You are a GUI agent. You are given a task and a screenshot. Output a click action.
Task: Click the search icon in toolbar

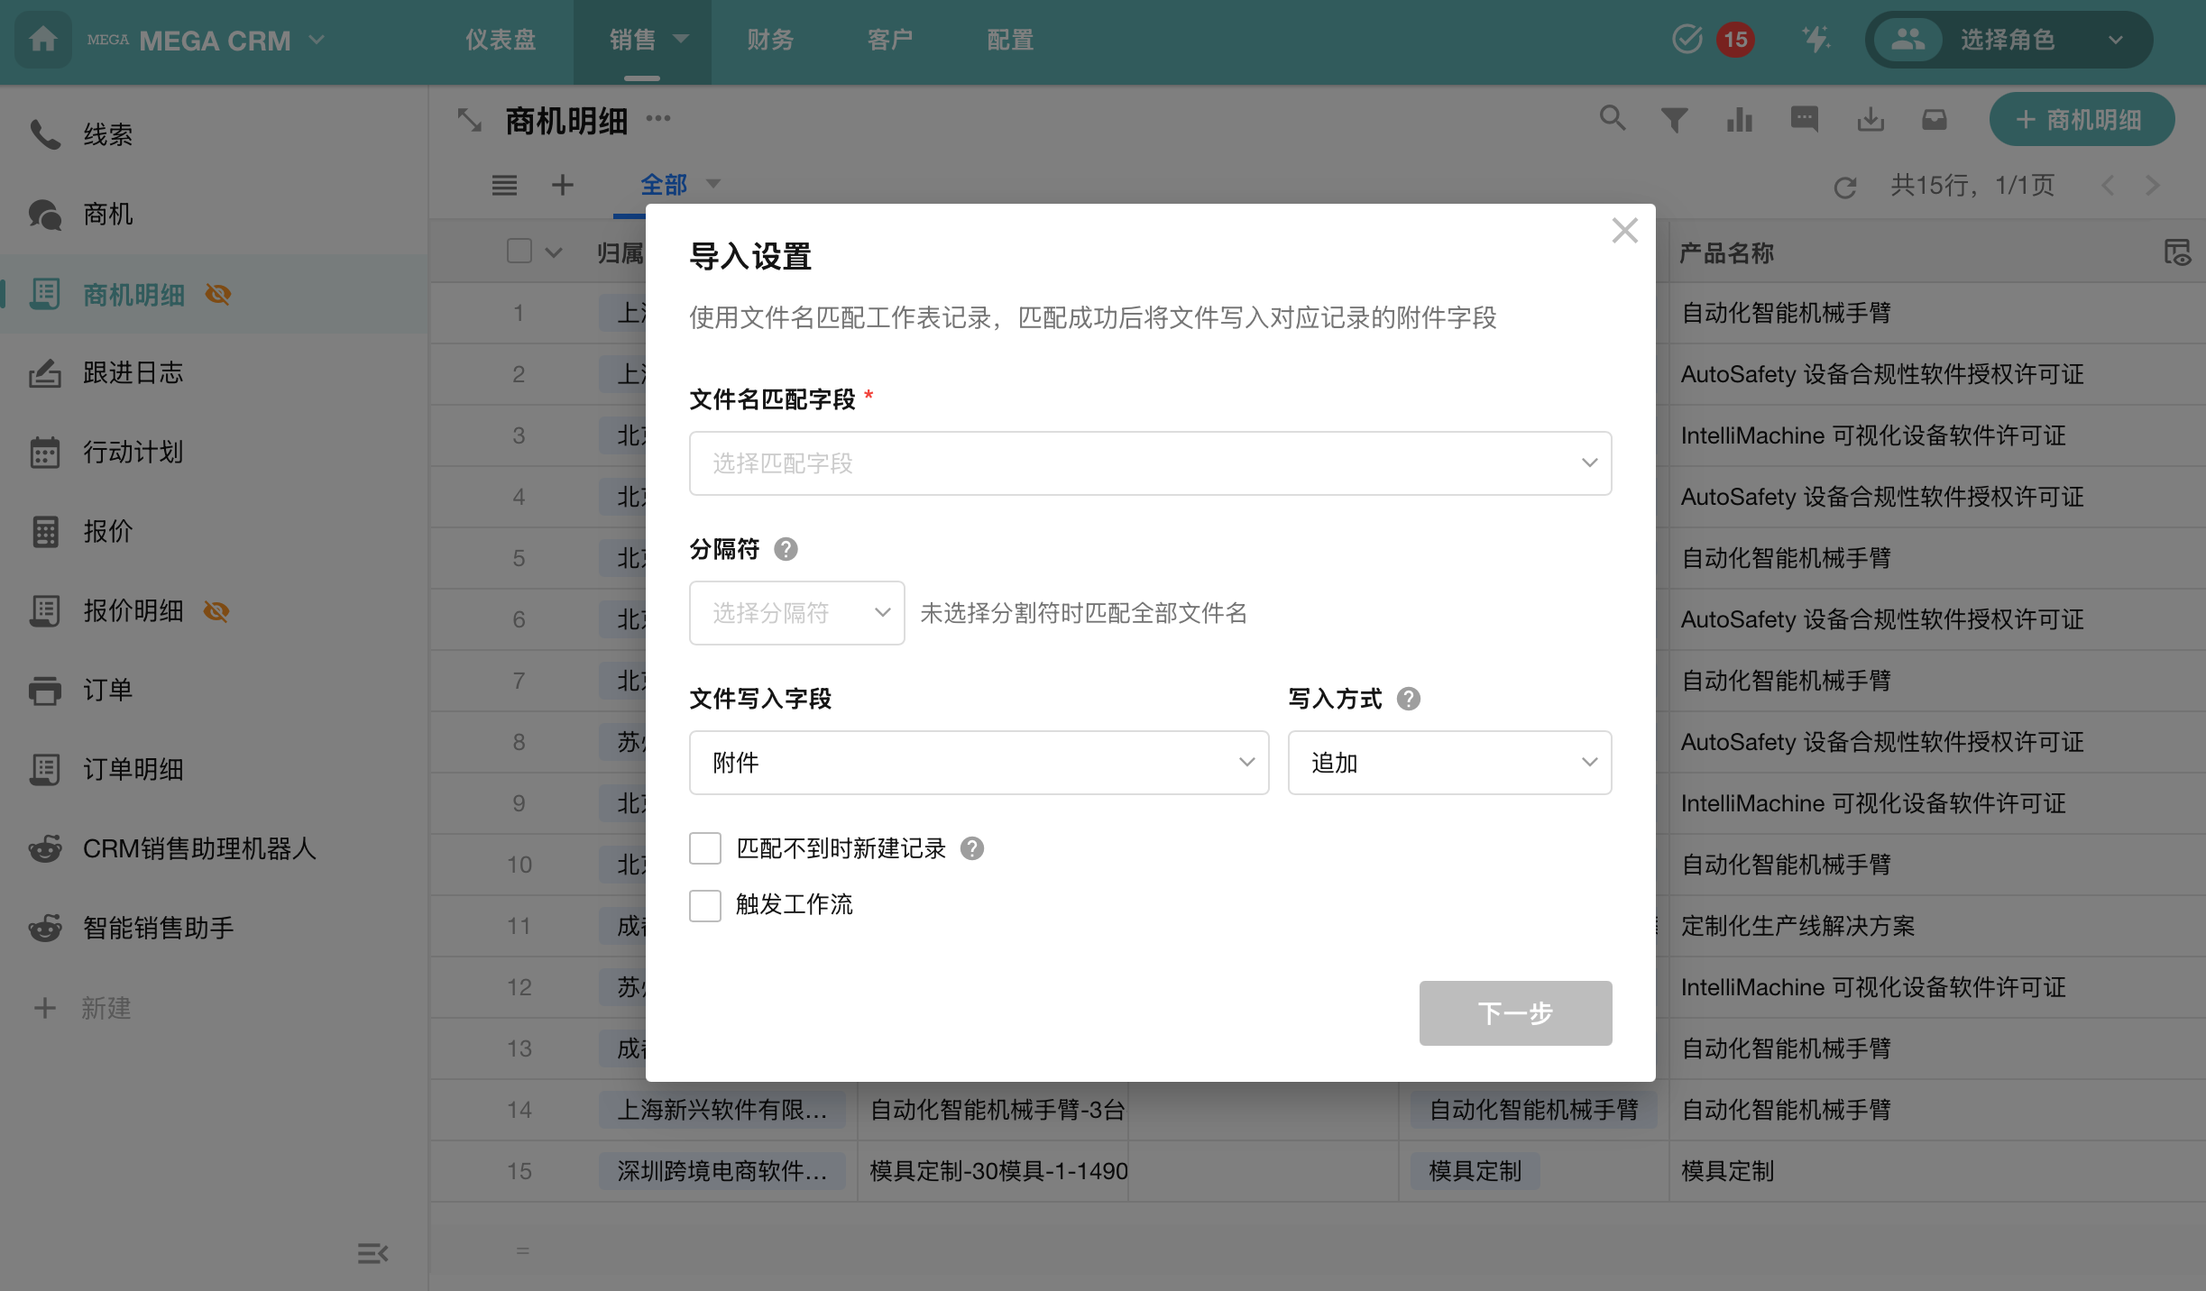[1612, 118]
